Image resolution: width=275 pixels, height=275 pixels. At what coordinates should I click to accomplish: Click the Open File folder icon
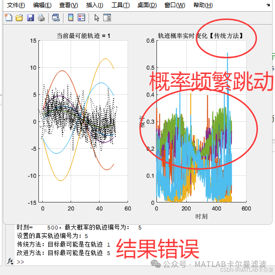(19, 18)
